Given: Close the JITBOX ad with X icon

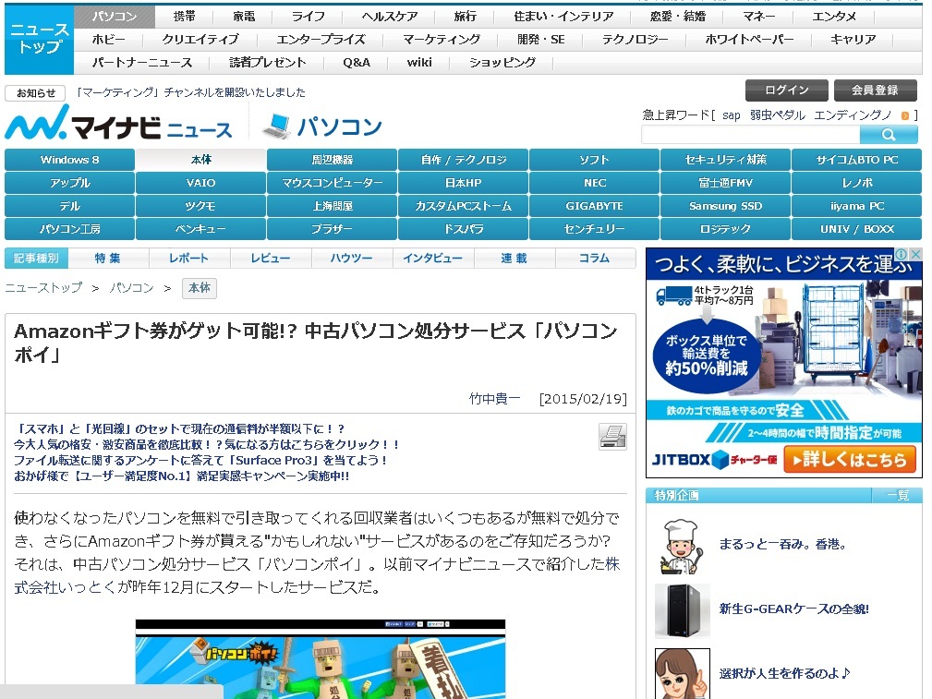Looking at the screenshot, I should coord(914,255).
